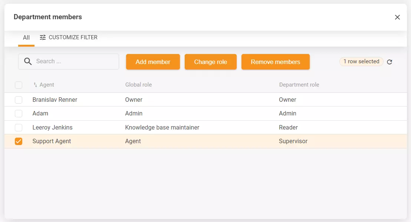Check Branislav Renner's row checkbox
Image resolution: width=411 pixels, height=222 pixels.
(x=19, y=100)
